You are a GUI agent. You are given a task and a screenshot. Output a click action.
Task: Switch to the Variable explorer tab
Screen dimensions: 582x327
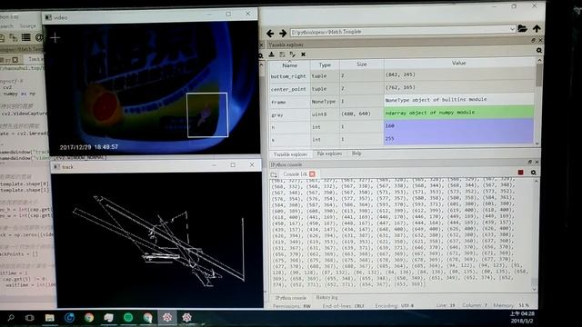(x=290, y=154)
